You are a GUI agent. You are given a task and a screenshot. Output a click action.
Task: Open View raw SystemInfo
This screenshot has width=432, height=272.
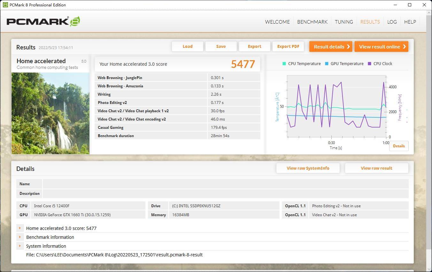308,168
